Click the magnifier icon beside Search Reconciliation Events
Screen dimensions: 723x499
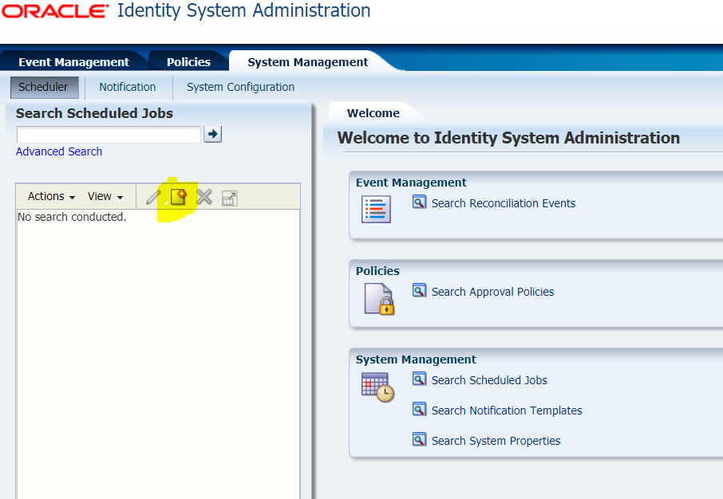tap(419, 202)
